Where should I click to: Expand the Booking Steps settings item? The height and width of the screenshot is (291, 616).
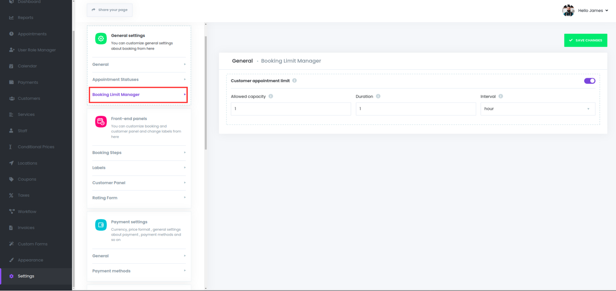(139, 153)
